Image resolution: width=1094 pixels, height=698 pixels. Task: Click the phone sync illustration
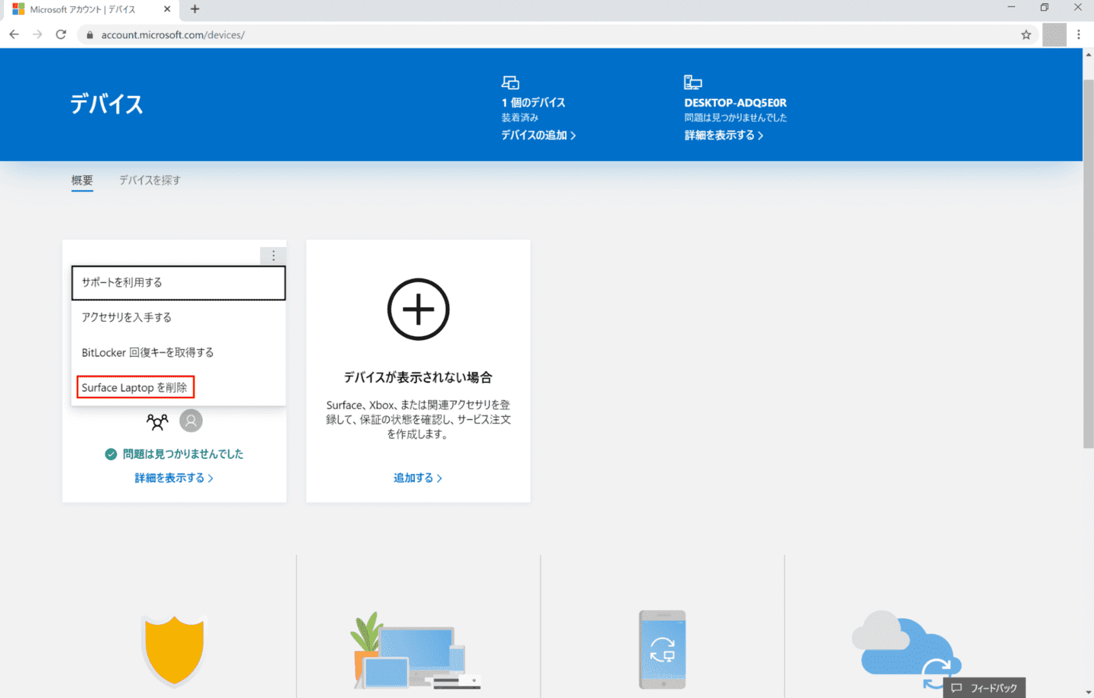[662, 650]
